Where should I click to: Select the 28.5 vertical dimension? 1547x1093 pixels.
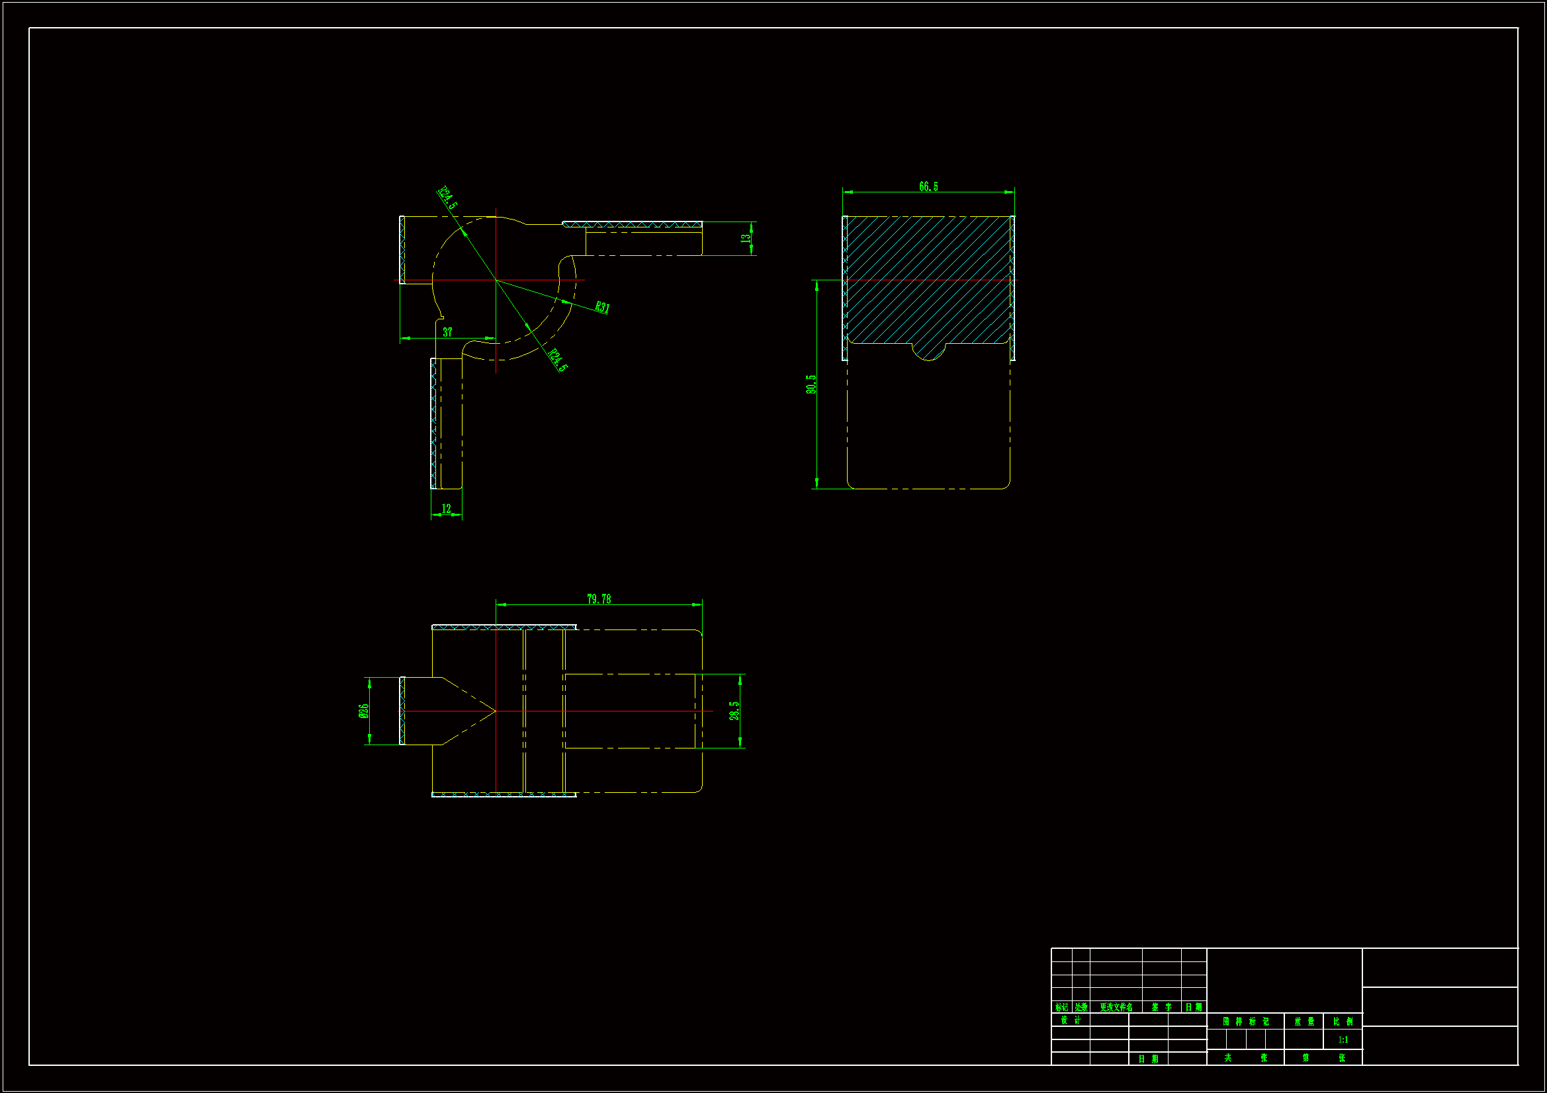(x=734, y=711)
